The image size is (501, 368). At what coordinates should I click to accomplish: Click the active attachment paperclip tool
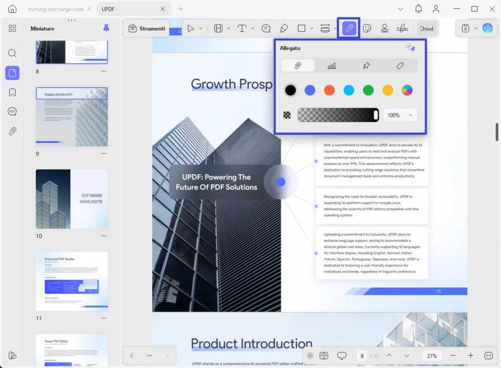(349, 28)
